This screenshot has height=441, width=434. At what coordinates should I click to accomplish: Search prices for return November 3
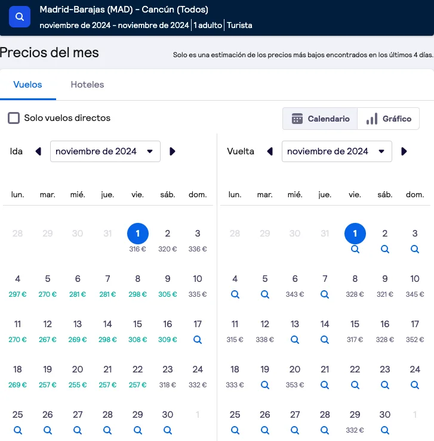[x=415, y=249]
